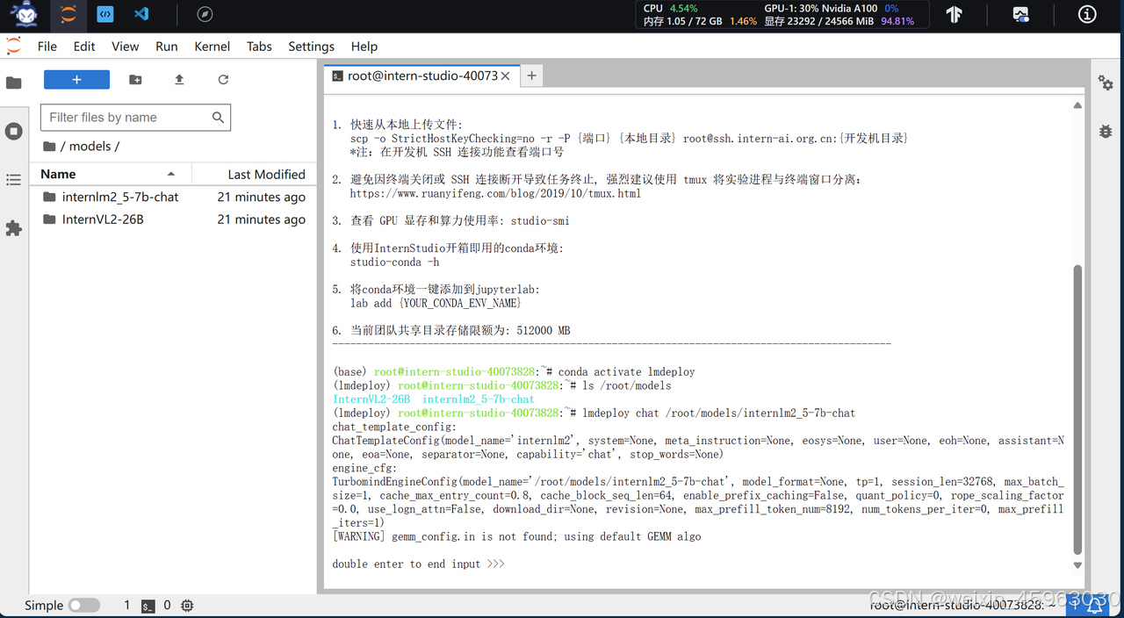Viewport: 1124px width, 618px height.
Task: Open the TensorBoard icon in top bar
Action: coord(955,15)
